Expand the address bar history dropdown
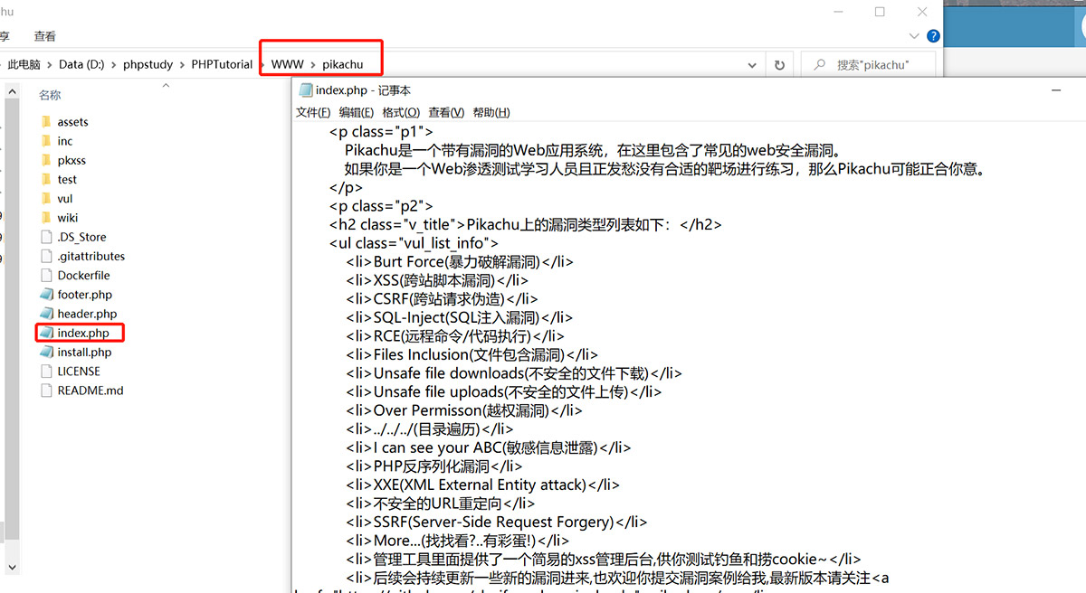 tap(751, 65)
